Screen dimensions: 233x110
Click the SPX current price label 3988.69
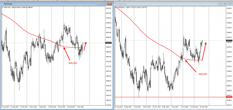click(x=108, y=43)
